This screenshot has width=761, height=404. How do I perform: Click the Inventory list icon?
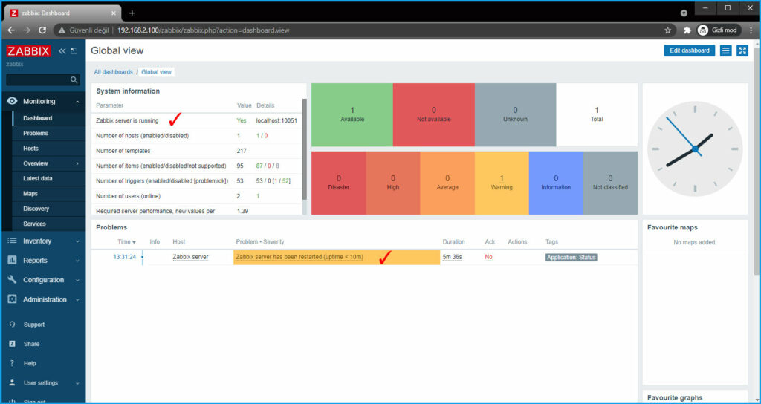tap(13, 241)
